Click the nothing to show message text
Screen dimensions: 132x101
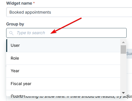71,97
